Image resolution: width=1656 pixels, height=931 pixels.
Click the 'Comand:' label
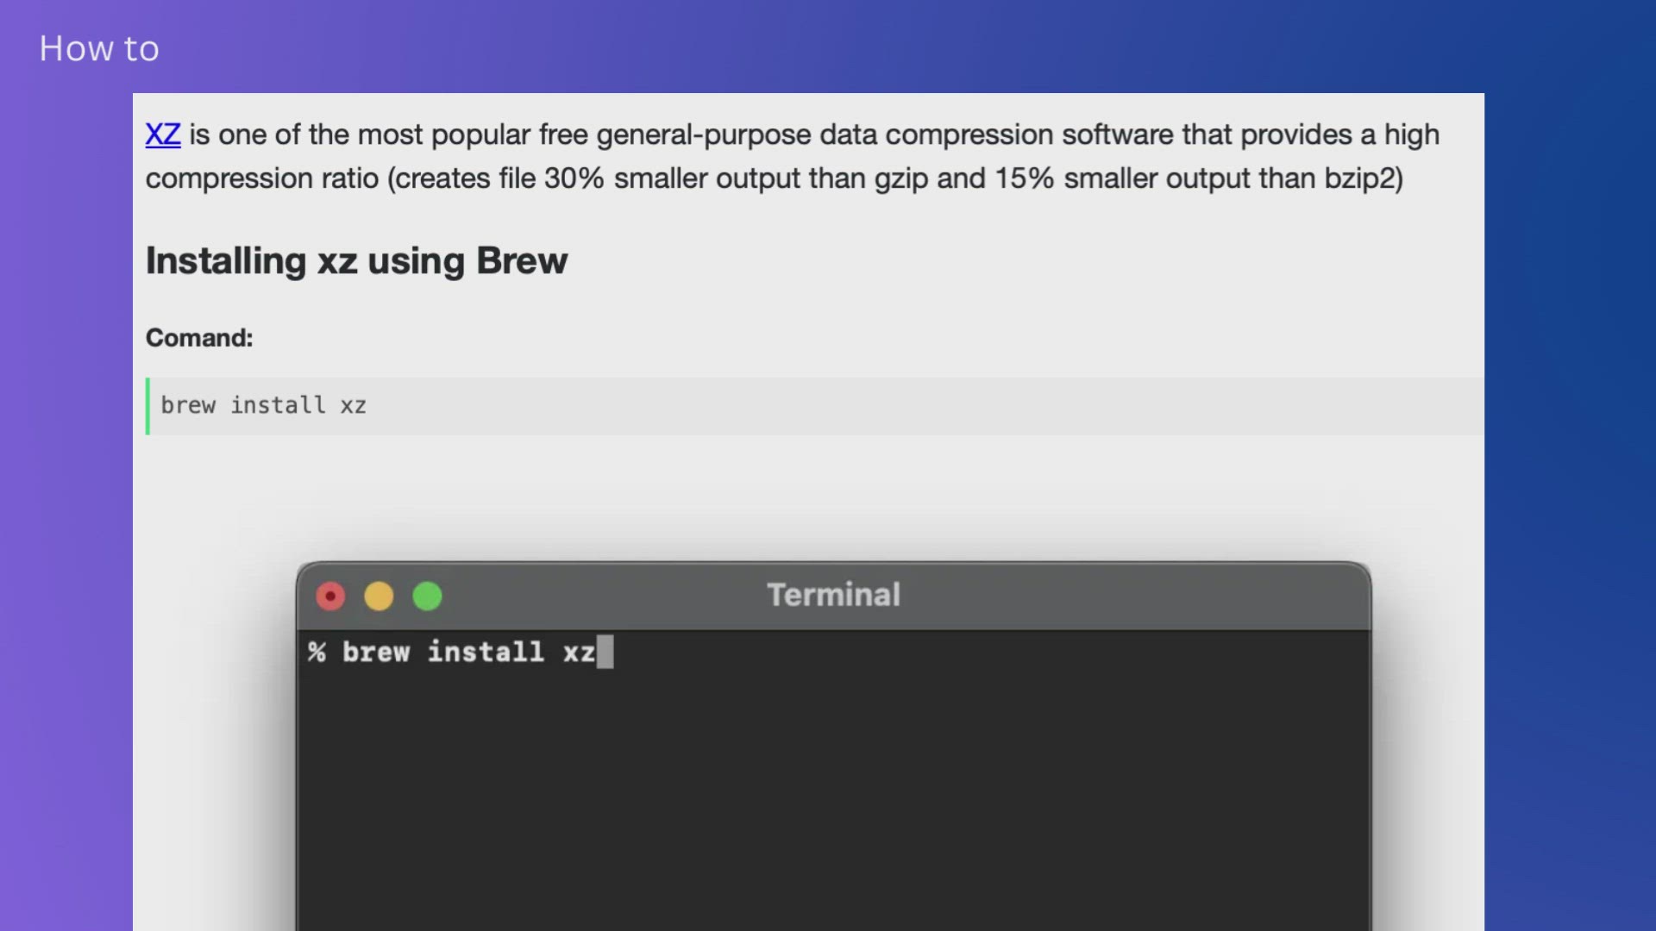click(199, 338)
